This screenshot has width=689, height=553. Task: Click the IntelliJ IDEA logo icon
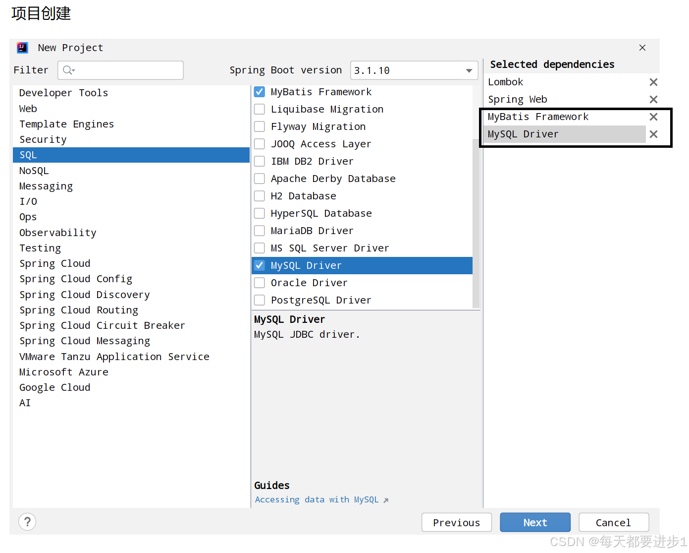point(22,48)
